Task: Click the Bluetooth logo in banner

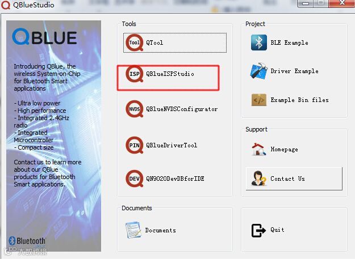Action: point(27,241)
